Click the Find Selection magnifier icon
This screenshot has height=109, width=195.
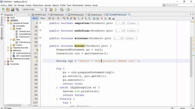pos(64,18)
